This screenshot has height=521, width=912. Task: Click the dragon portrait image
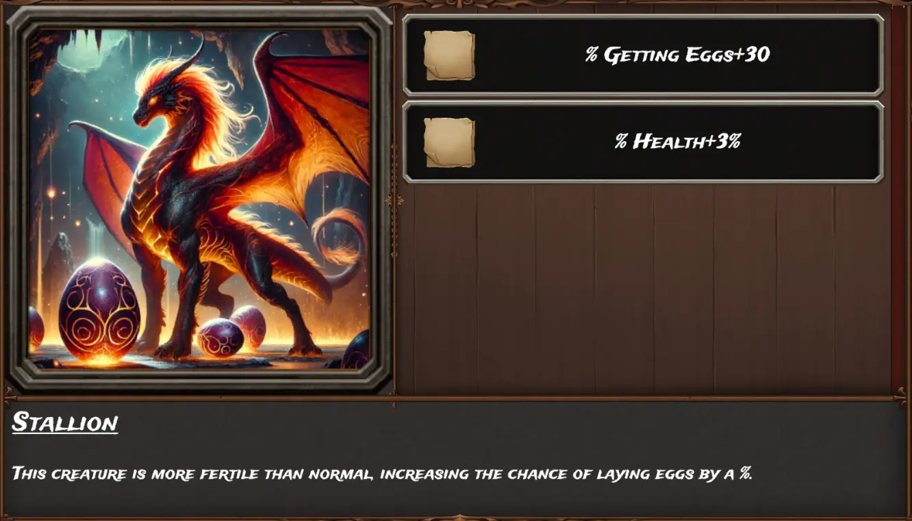point(199,199)
